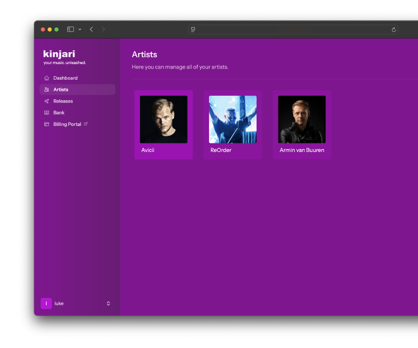Viewport: 418px width, 348px height.
Task: Select Dashboard in the sidebar menu
Action: pyautogui.click(x=77, y=78)
